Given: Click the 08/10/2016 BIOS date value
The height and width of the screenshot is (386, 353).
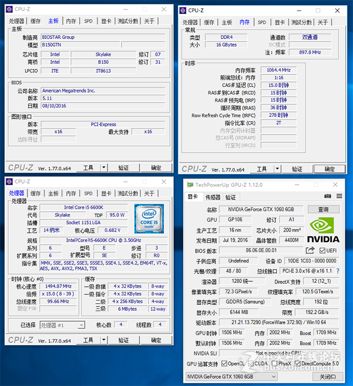Looking at the screenshot, I should tap(103, 106).
